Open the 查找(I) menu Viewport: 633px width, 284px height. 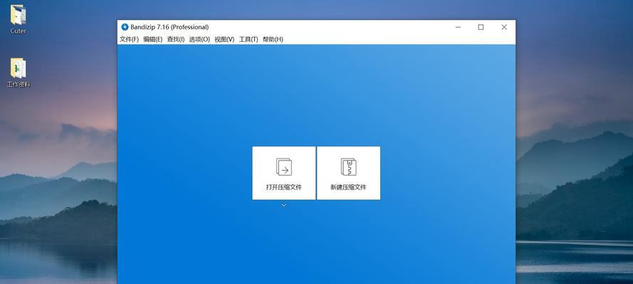(x=176, y=40)
